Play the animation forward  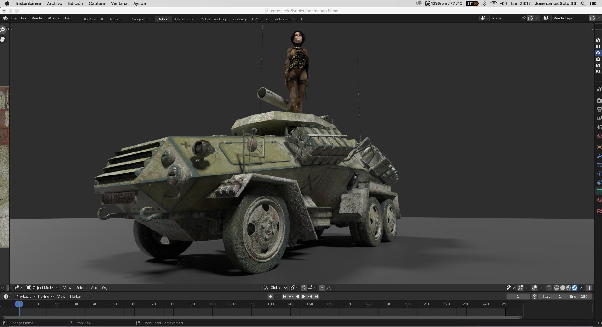pyautogui.click(x=304, y=297)
